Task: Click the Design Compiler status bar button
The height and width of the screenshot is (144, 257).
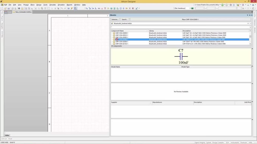Action: pyautogui.click(x=218, y=142)
